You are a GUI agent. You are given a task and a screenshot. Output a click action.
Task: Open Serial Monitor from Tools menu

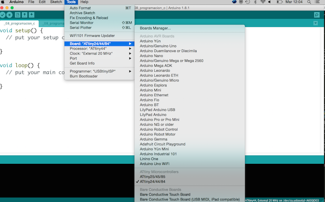coord(100,22)
